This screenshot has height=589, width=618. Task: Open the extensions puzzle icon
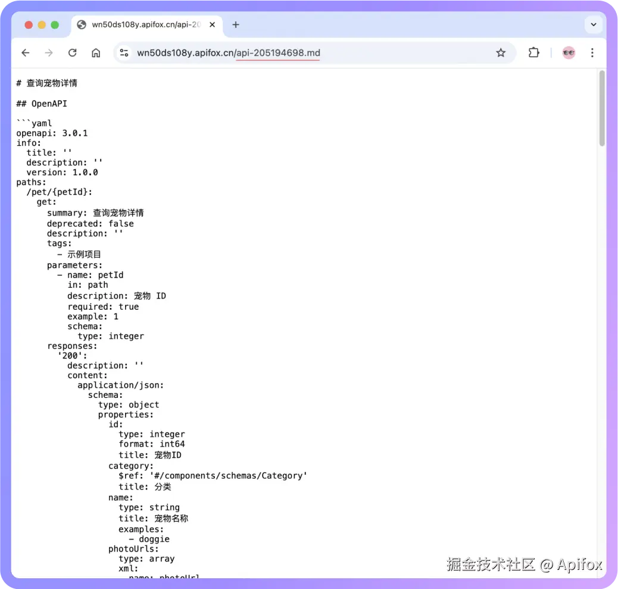[x=533, y=53]
